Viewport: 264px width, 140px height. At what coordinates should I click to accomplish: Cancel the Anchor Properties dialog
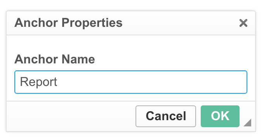[x=166, y=116]
